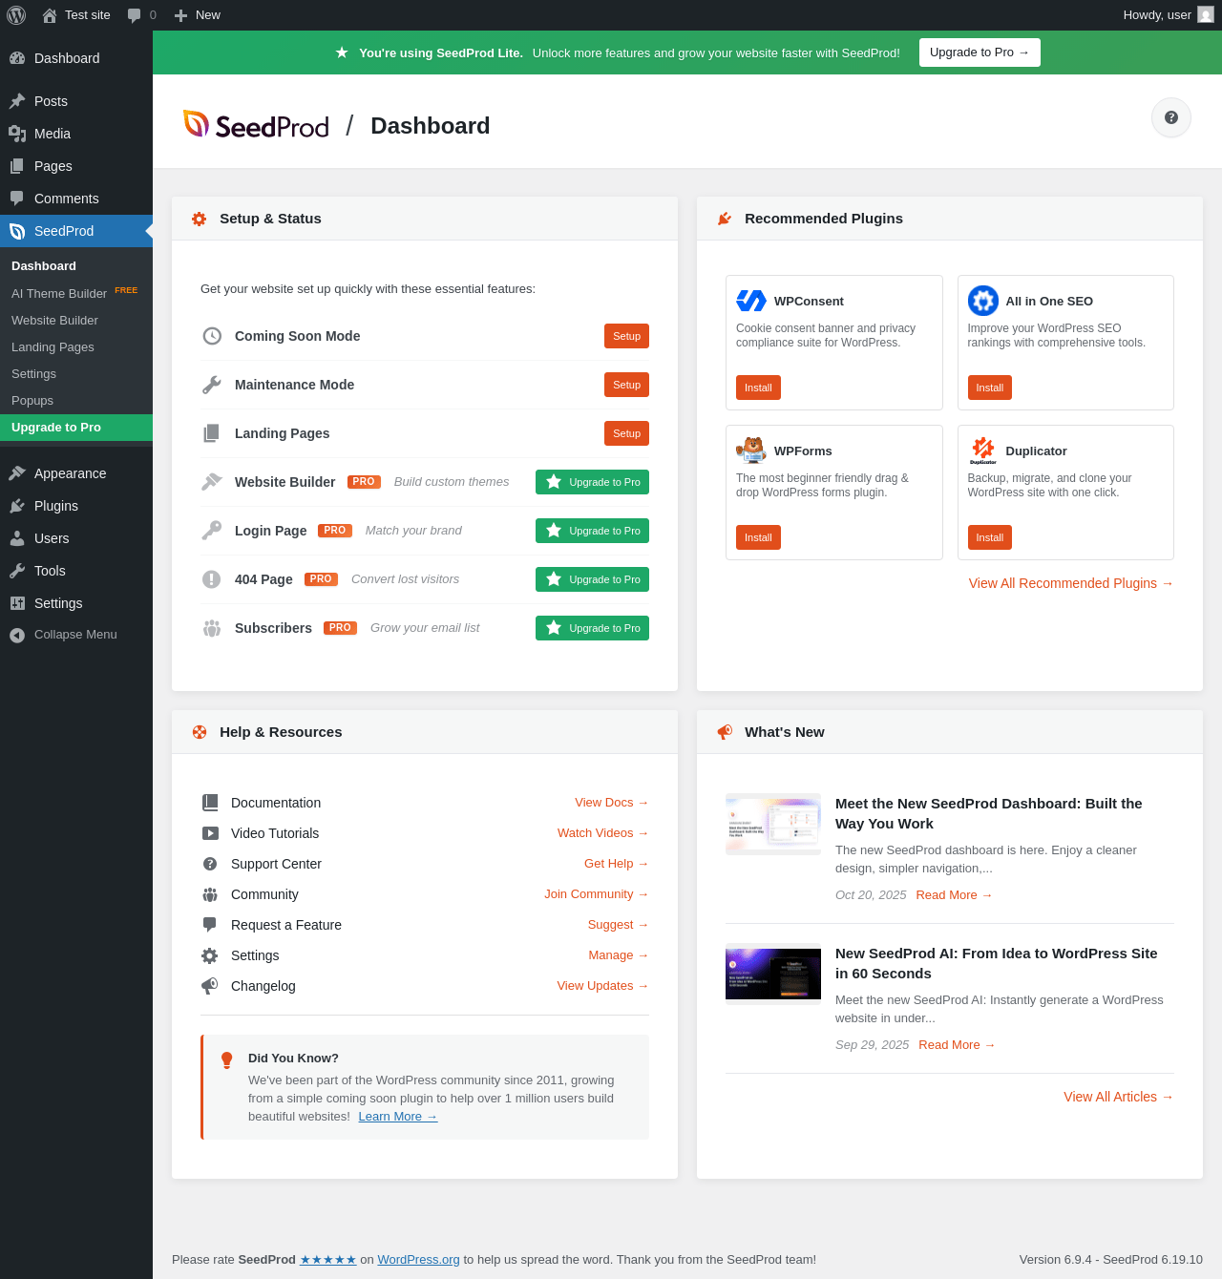Open Tools menu in sidebar
The height and width of the screenshot is (1279, 1222).
[76, 571]
